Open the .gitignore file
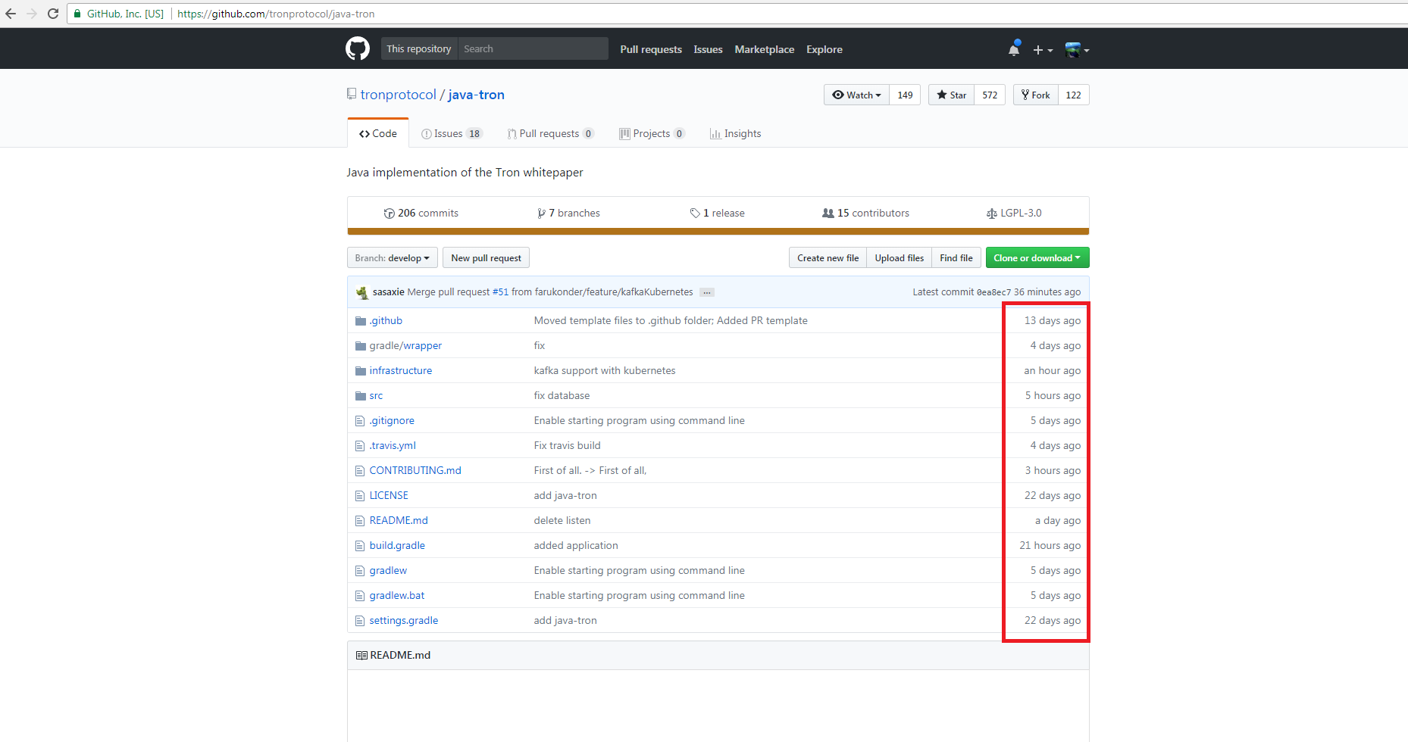1408x742 pixels. 392,421
